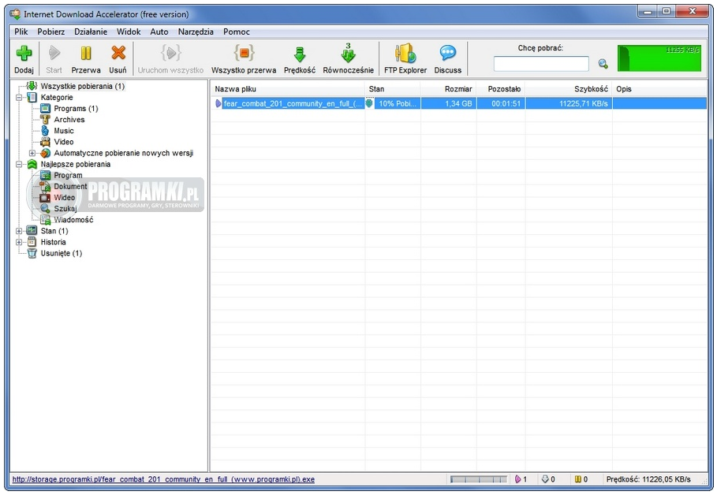Click the download row's blue play icon
717x495 pixels.
[218, 103]
